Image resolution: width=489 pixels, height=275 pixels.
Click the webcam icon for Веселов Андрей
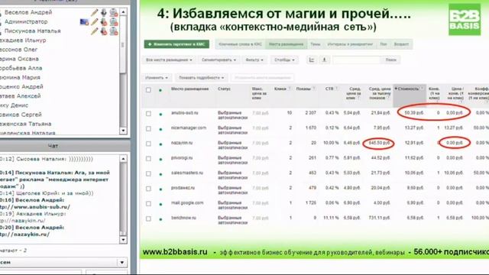click(x=114, y=12)
